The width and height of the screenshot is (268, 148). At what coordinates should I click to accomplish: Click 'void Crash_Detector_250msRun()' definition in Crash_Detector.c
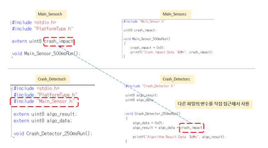pos(153,114)
